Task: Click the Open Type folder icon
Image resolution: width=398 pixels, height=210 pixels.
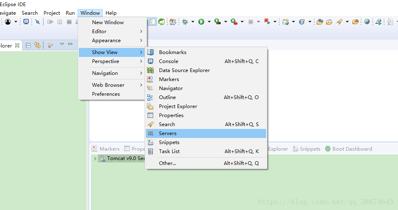Action: tap(320, 22)
